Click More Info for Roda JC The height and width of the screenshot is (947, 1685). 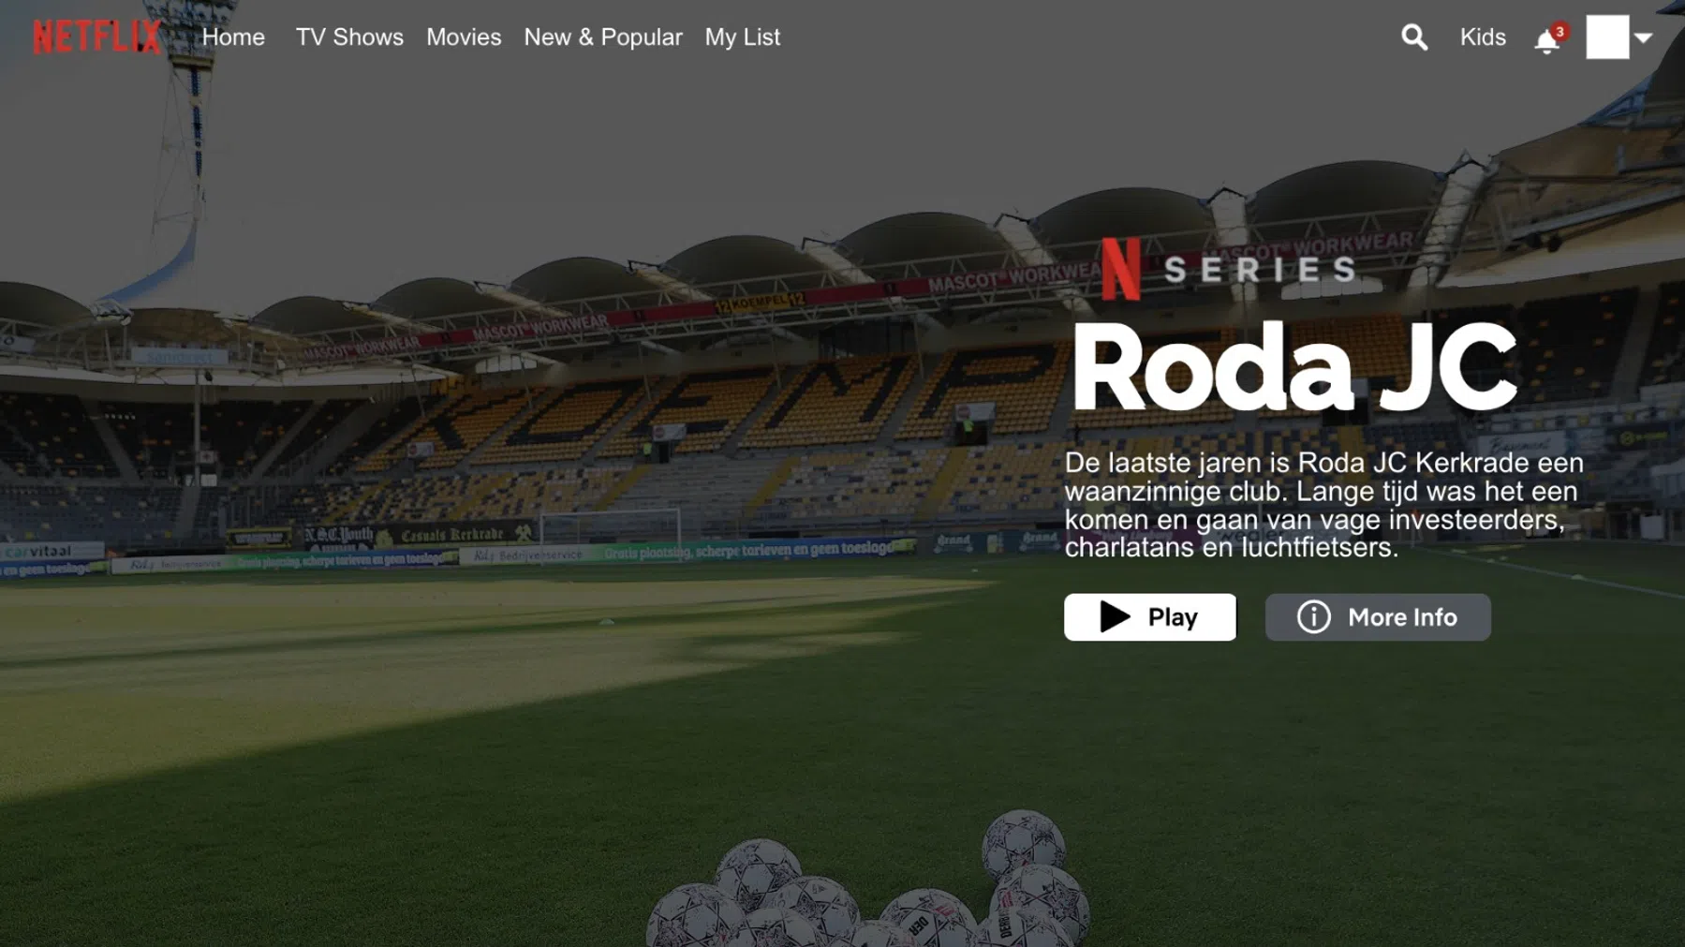[1378, 616]
